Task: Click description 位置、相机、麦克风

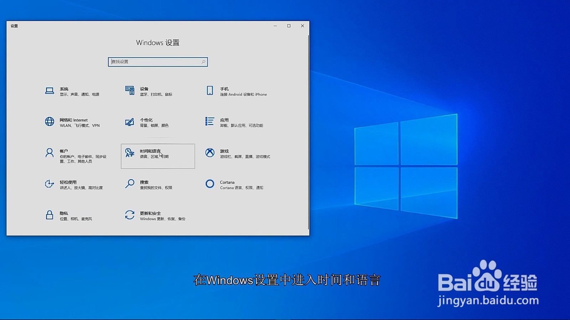Action: (x=76, y=219)
